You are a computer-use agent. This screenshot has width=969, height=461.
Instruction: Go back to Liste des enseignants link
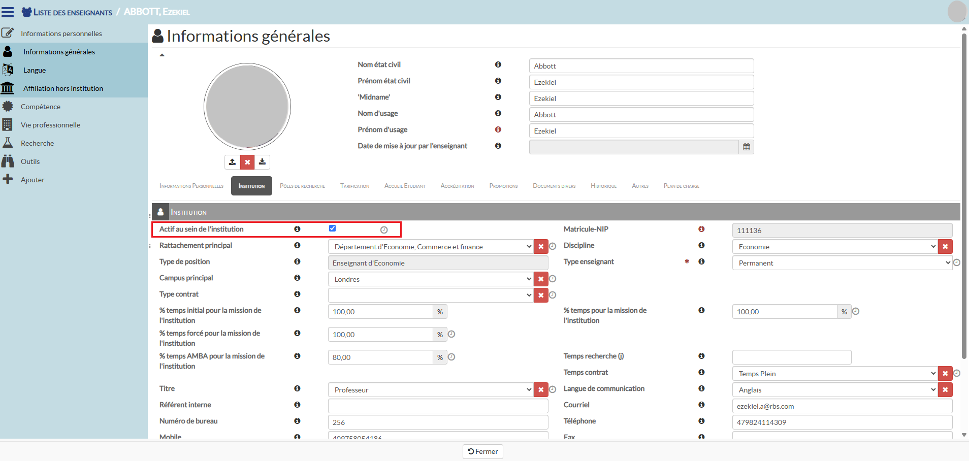(72, 12)
